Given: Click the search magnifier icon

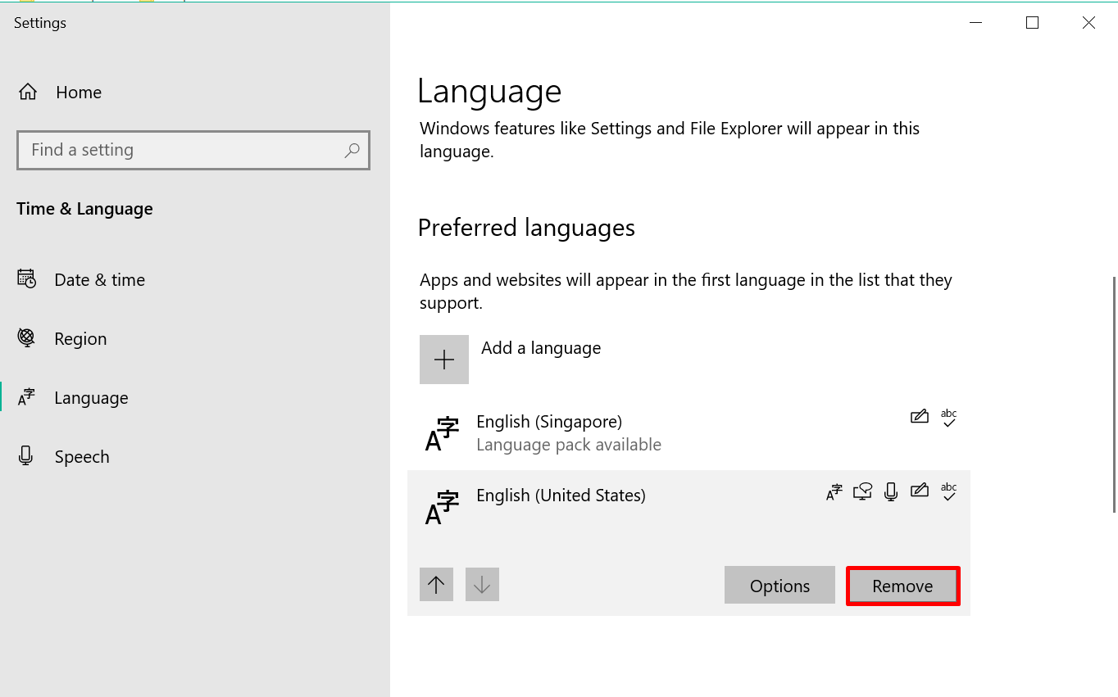Looking at the screenshot, I should pyautogui.click(x=352, y=150).
